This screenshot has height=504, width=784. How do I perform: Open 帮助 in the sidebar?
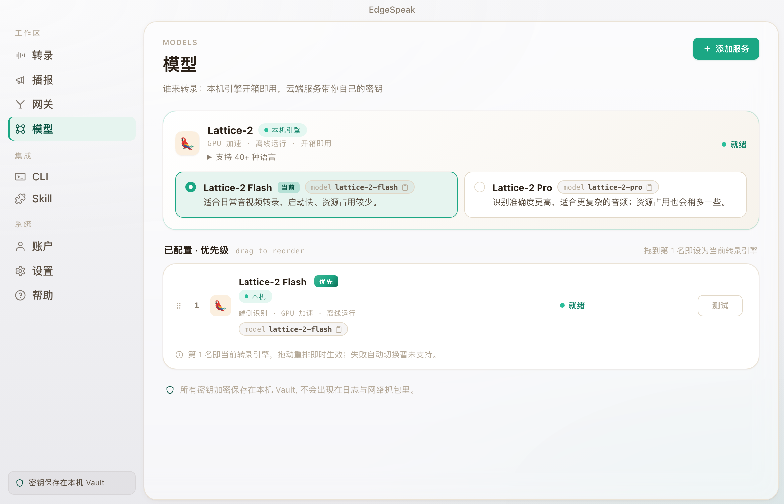[x=72, y=295]
